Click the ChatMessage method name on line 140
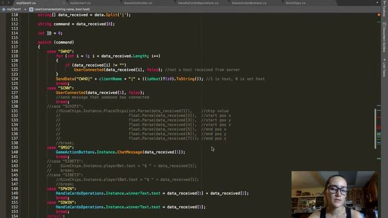388x218 pixels. pyautogui.click(x=129, y=152)
